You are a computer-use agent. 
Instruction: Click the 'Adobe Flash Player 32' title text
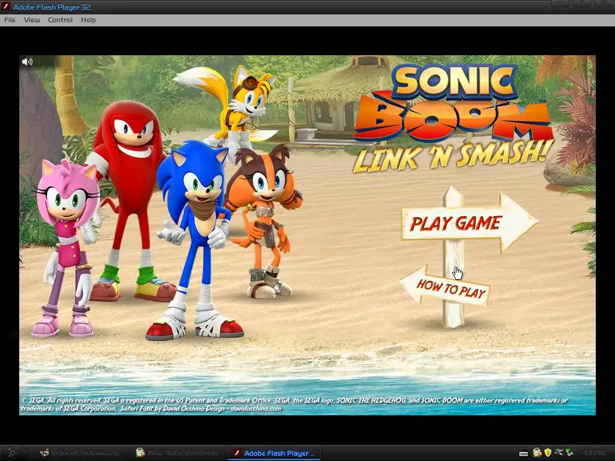[52, 7]
